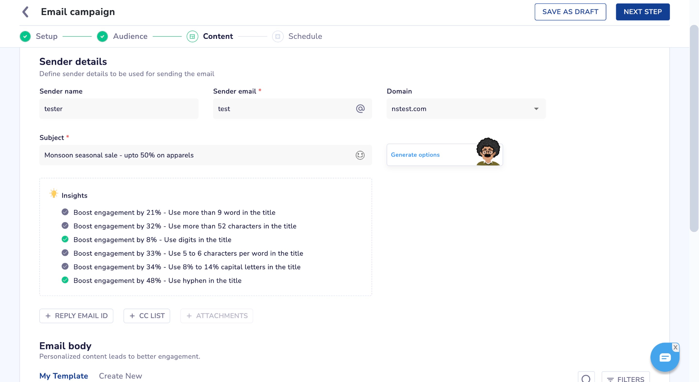Click 'Personalized content leads to better engagement.'

point(120,356)
